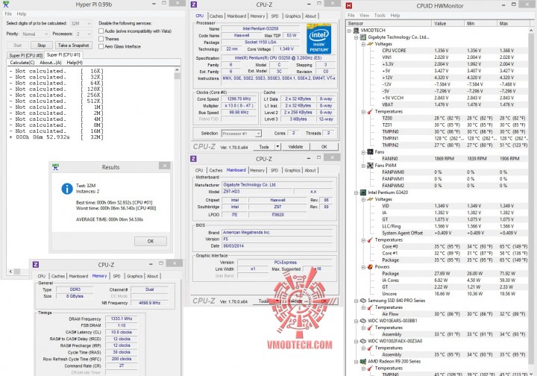Click the AMD Radeon R9 200 card icon
This screenshot has width=537, height=376.
pos(363,362)
